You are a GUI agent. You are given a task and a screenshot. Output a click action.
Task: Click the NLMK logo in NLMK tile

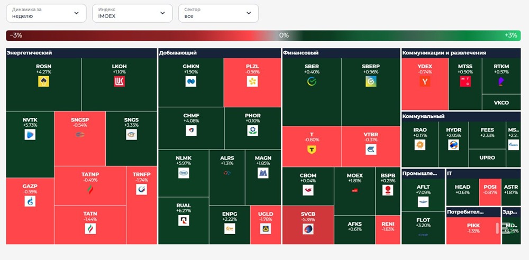[x=184, y=173]
